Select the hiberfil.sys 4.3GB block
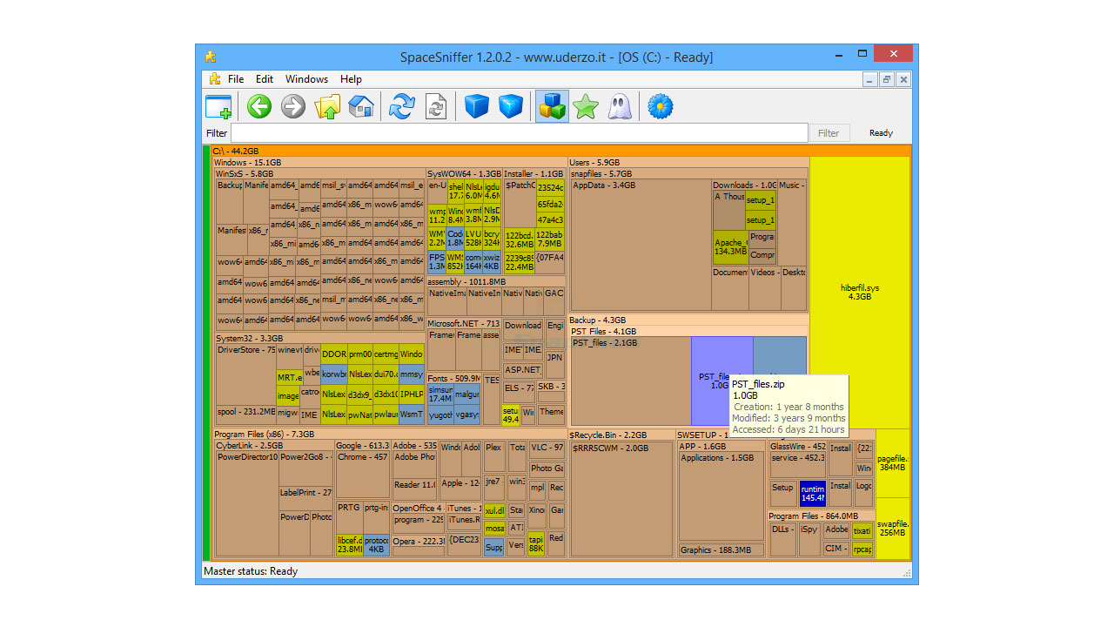Screen dimensions: 1114x627 tap(860, 292)
